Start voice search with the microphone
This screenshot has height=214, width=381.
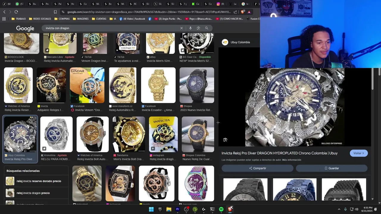pos(190,28)
